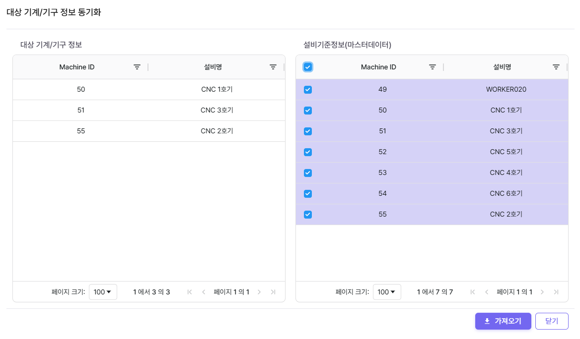Go to first page in right table
The height and width of the screenshot is (339, 580).
pos(473,292)
